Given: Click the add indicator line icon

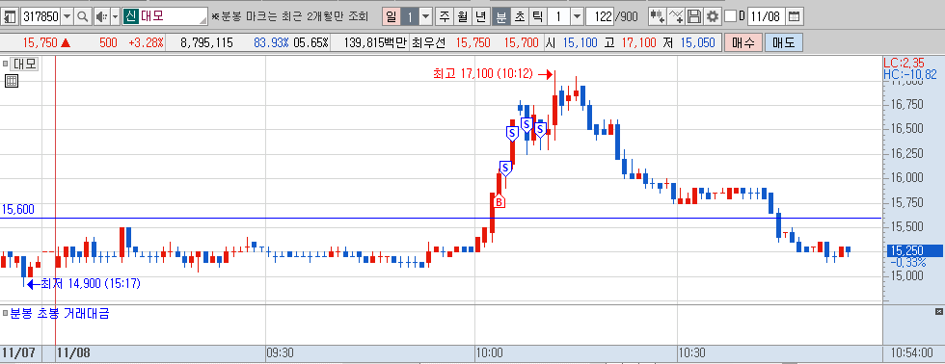Looking at the screenshot, I should pos(676,16).
